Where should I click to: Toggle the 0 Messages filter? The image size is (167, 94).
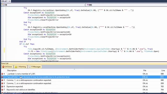(x=35, y=67)
